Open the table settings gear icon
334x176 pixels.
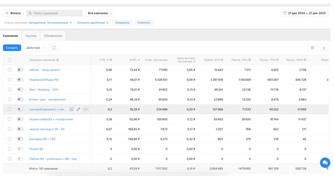point(312,48)
